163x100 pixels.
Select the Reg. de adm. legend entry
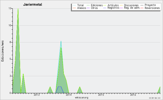click(x=130, y=8)
